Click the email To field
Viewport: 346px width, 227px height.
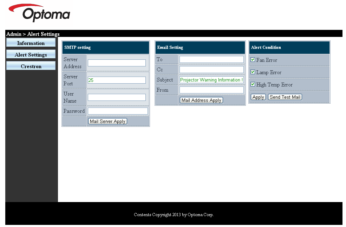pyautogui.click(x=211, y=59)
